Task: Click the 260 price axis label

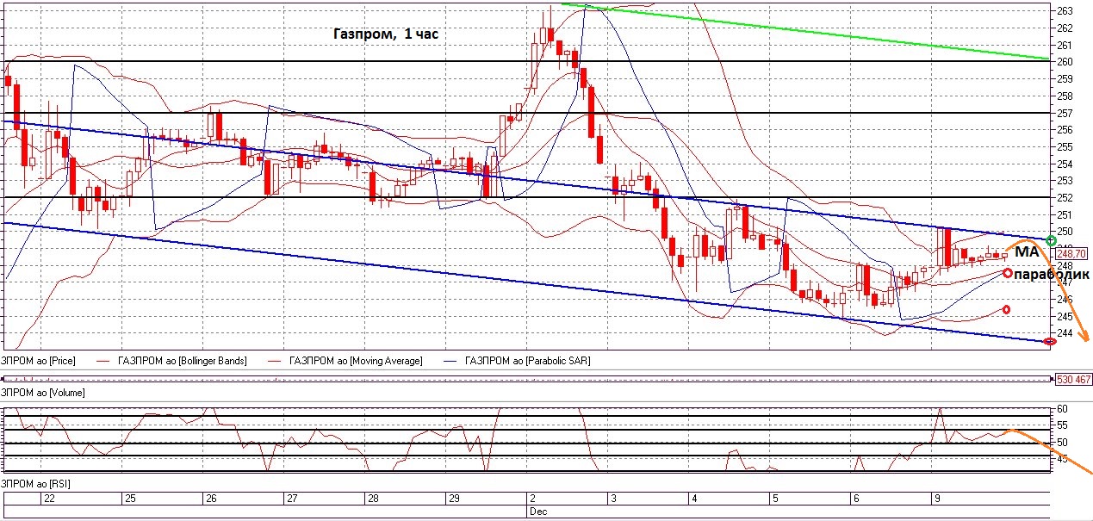Action: click(1064, 62)
